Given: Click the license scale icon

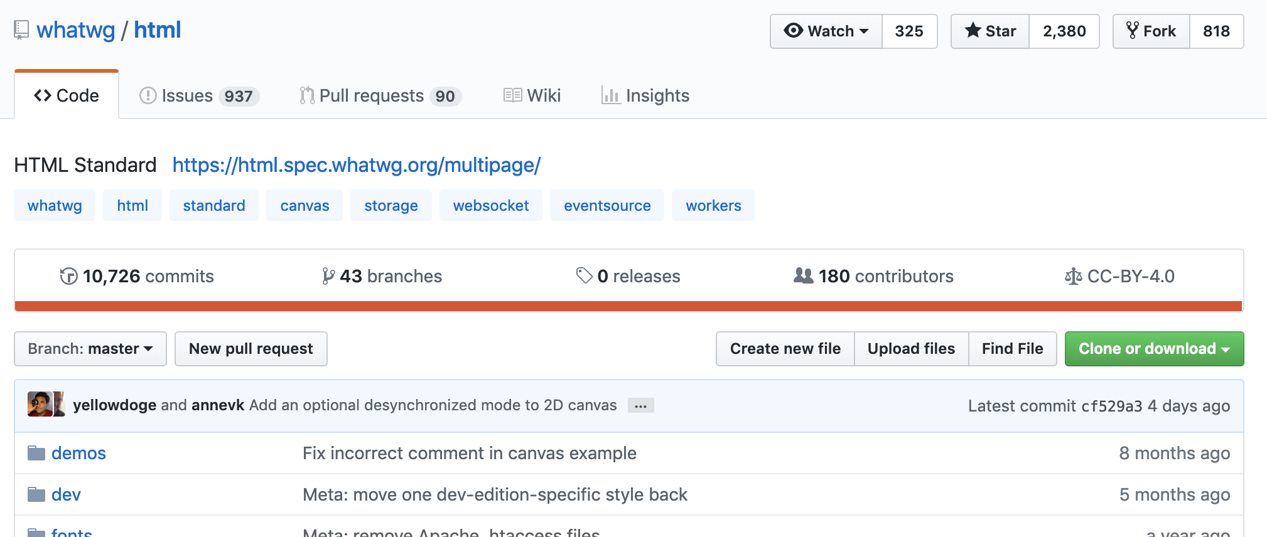Looking at the screenshot, I should (x=1074, y=276).
